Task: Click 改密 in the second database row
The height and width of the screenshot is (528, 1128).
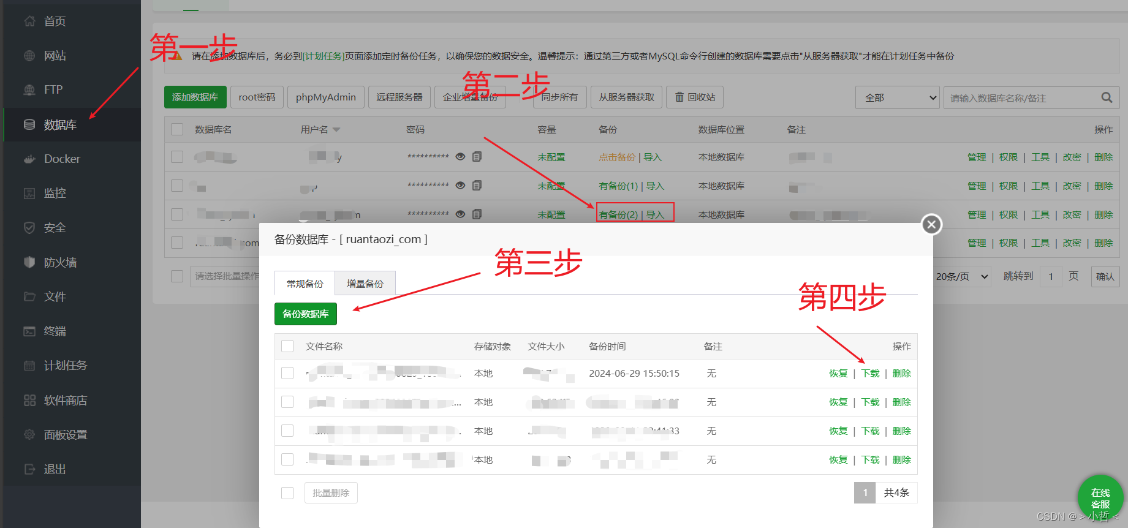Action: click(1072, 186)
